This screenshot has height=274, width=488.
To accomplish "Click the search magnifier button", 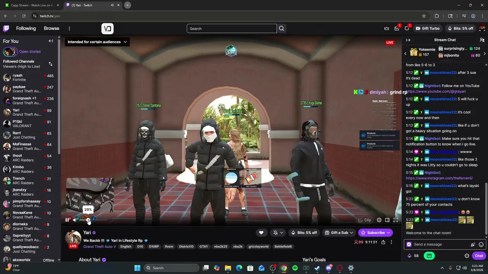I will tap(281, 29).
